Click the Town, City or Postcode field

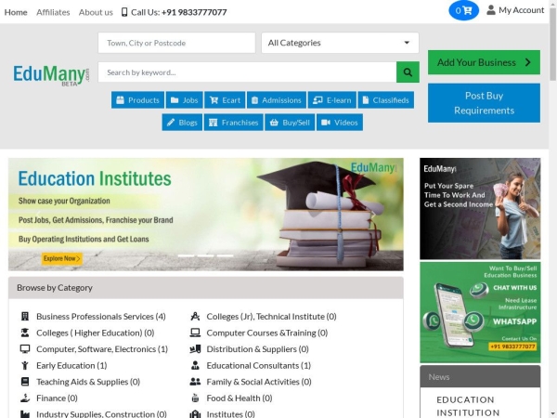pyautogui.click(x=176, y=43)
